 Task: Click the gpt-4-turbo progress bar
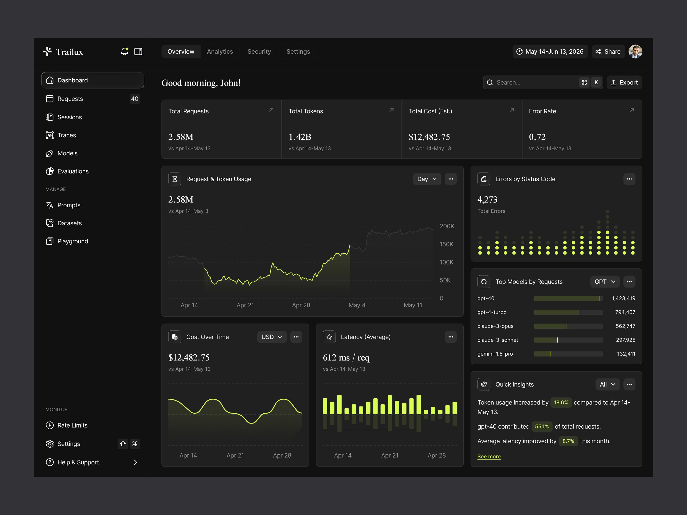(568, 312)
